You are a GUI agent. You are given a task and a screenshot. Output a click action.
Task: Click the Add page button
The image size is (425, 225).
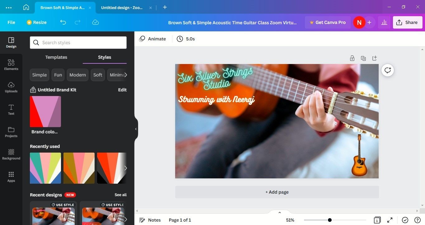click(277, 192)
